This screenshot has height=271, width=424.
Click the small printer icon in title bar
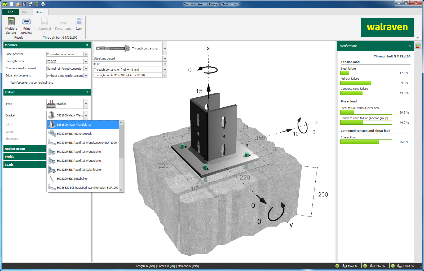pyautogui.click(x=43, y=4)
